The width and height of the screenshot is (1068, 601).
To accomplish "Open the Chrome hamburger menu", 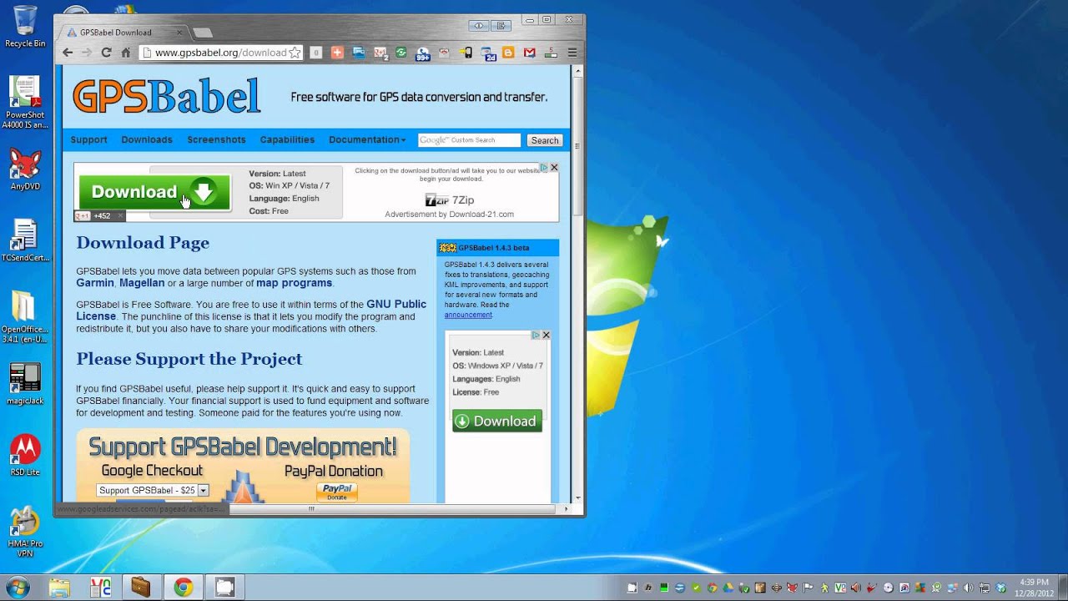I will point(572,53).
